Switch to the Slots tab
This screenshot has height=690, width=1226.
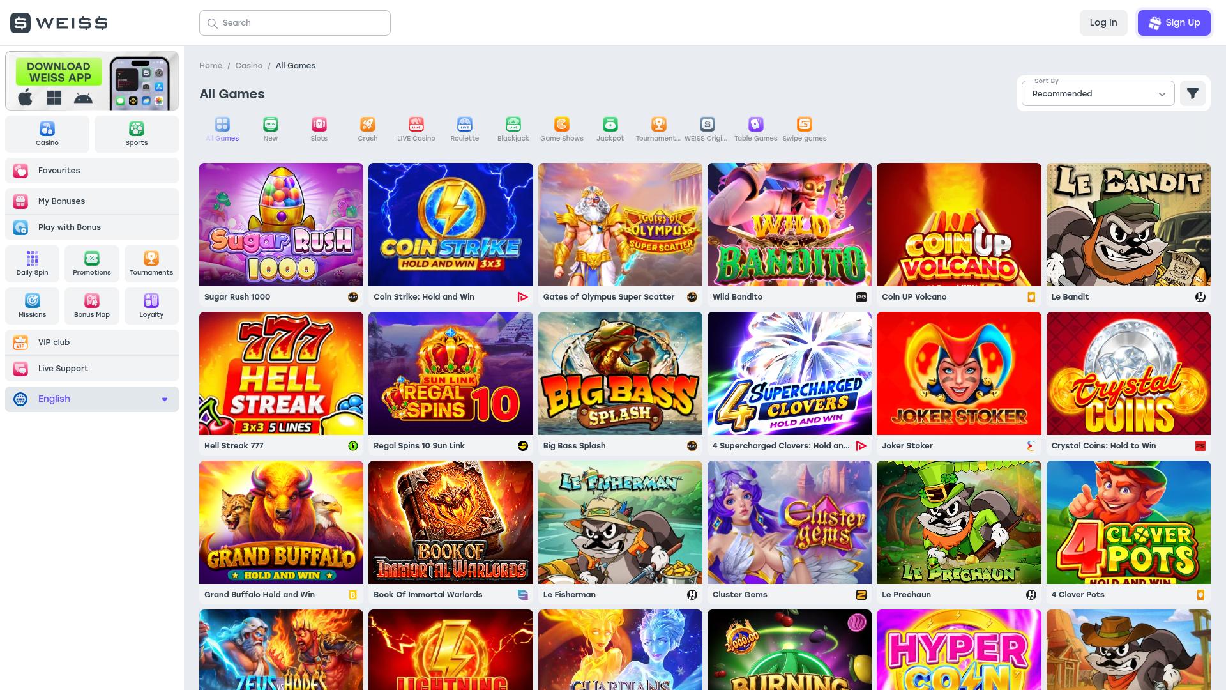pos(319,129)
